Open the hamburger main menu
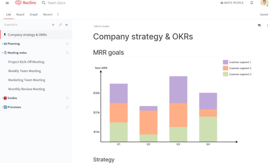This screenshot has height=163, width=271. 7,3
